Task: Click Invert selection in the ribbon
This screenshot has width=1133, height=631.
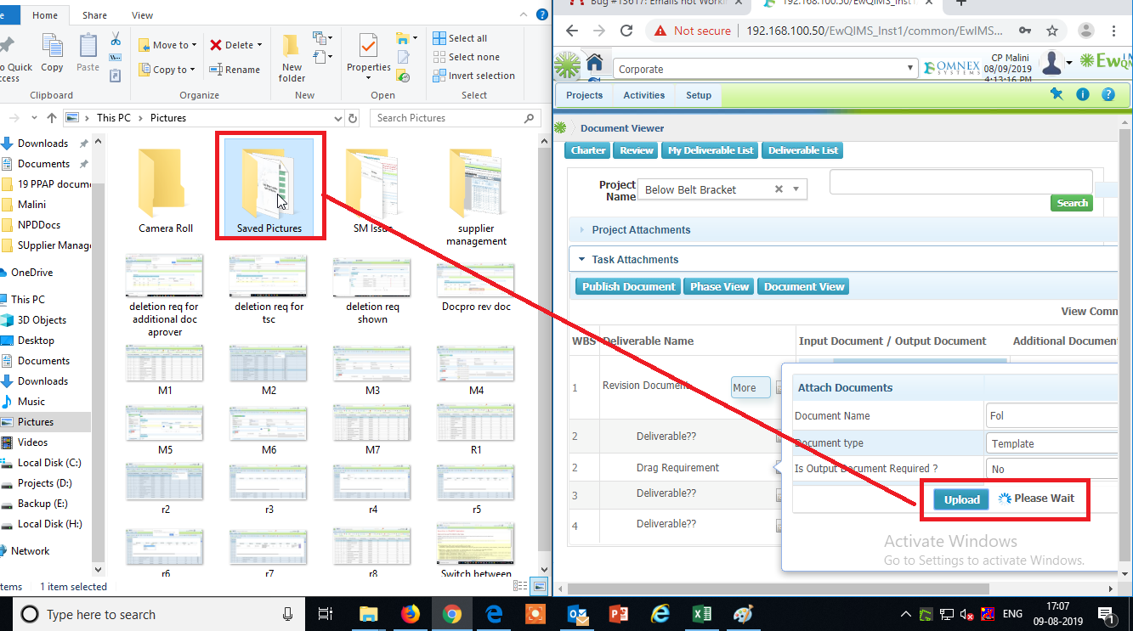Action: coord(473,76)
